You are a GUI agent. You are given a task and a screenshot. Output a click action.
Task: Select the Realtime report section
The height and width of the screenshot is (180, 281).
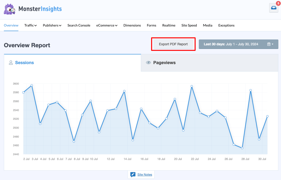[x=169, y=25]
